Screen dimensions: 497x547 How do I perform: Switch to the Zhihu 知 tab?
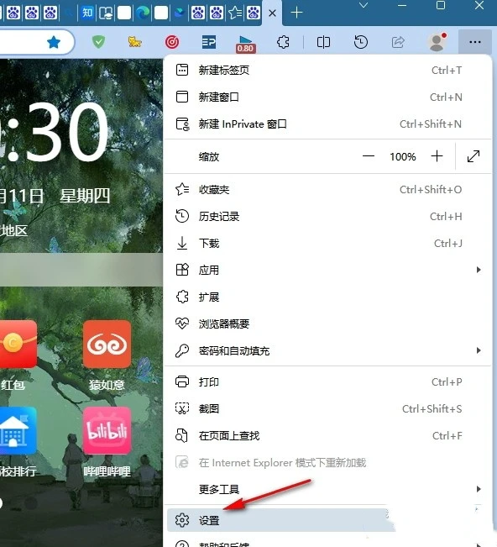pos(87,13)
